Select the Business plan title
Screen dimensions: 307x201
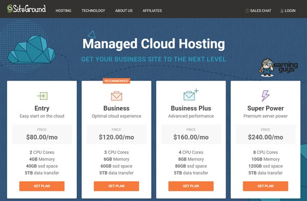[117, 108]
